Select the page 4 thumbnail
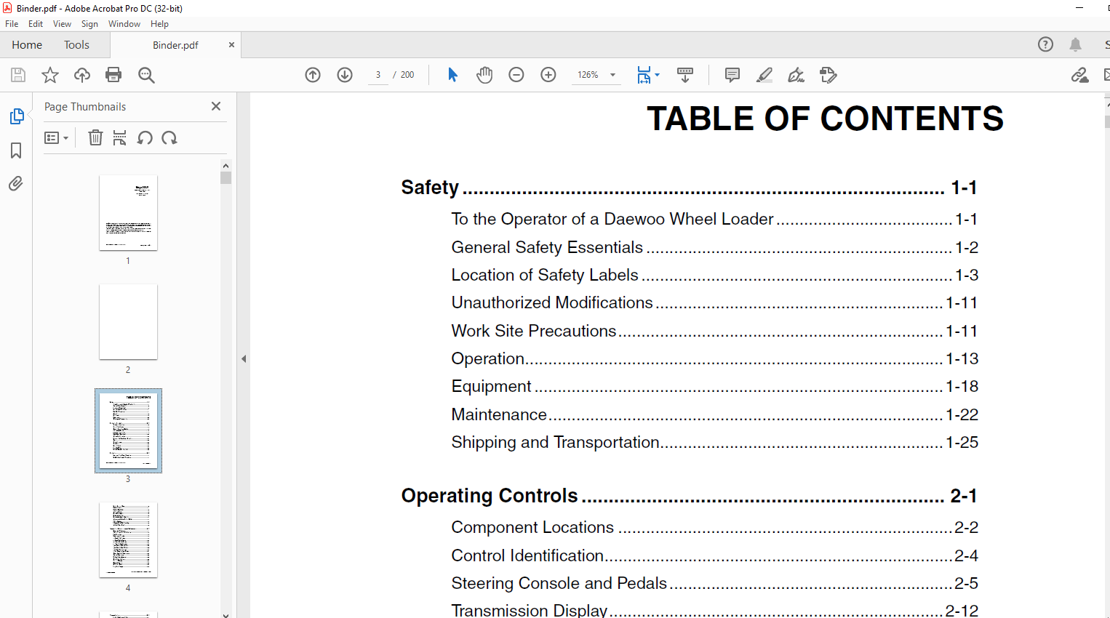The image size is (1110, 618). [x=128, y=540]
